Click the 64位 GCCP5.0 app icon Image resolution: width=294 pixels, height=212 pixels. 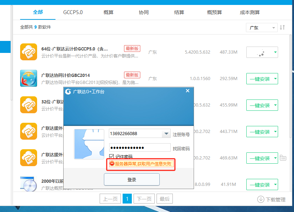click(x=29, y=52)
